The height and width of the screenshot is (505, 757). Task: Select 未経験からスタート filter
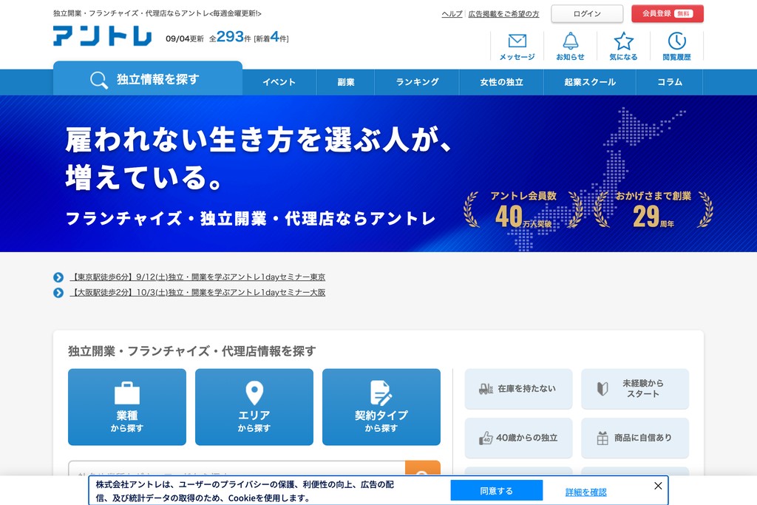(635, 389)
